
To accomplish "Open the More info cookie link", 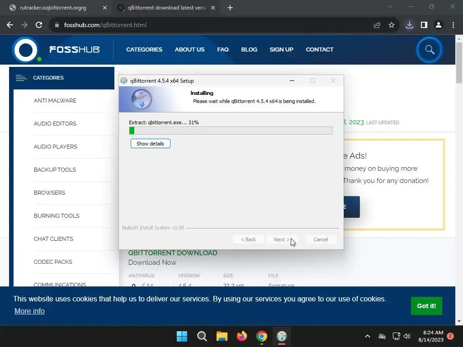I will coord(29,311).
